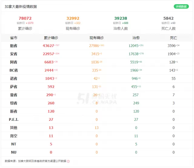Select the 诺省 row label
194x168 pixels.
point(14,79)
